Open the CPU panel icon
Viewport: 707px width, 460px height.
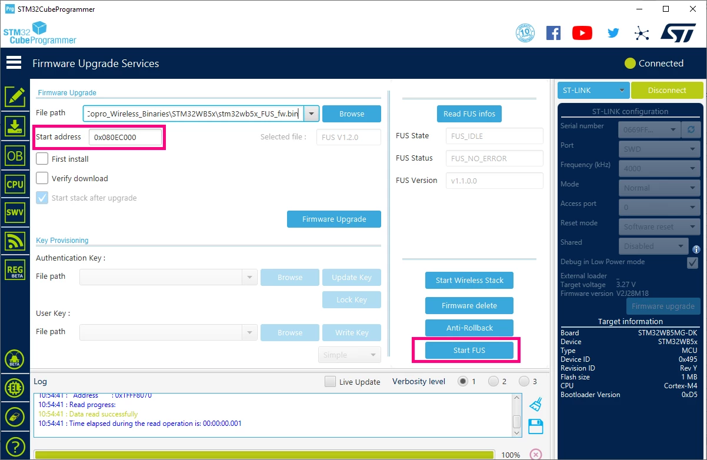[x=15, y=184]
